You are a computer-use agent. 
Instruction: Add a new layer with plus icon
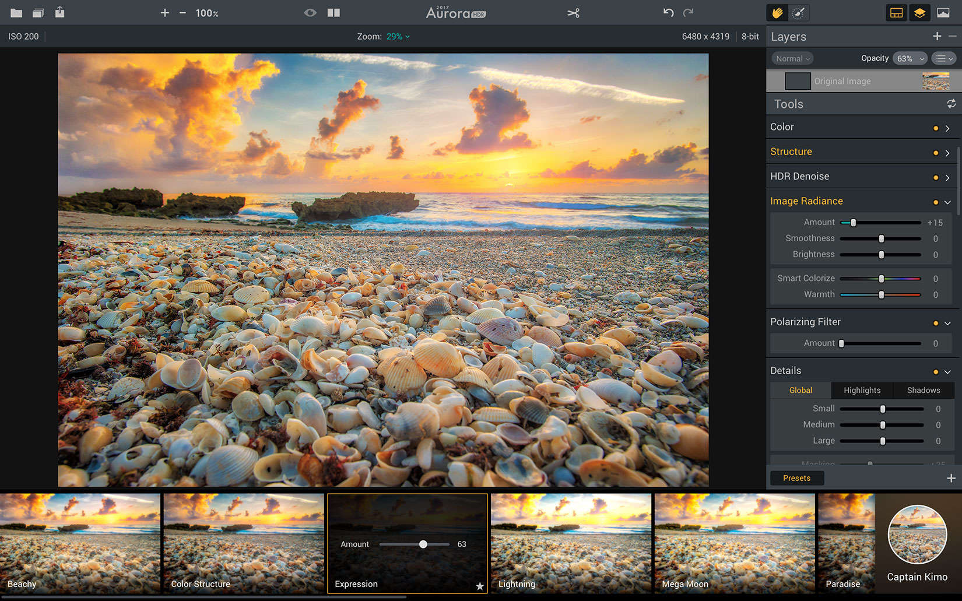point(937,36)
